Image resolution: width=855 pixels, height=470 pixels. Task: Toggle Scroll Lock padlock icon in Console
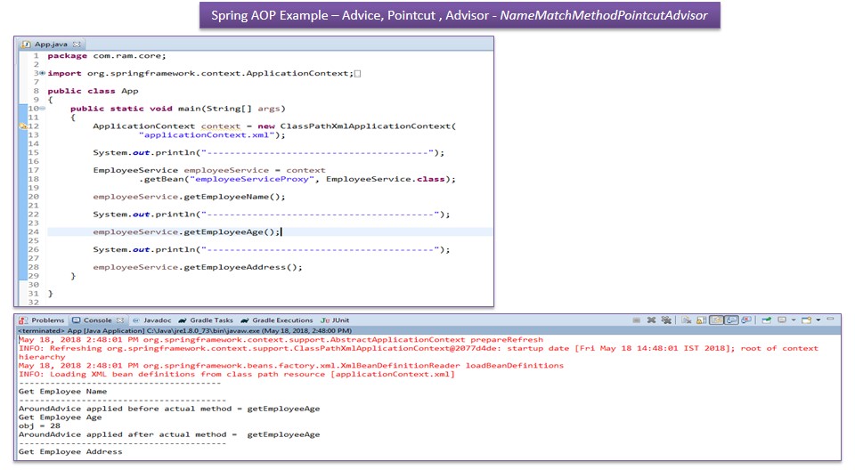pyautogui.click(x=701, y=320)
